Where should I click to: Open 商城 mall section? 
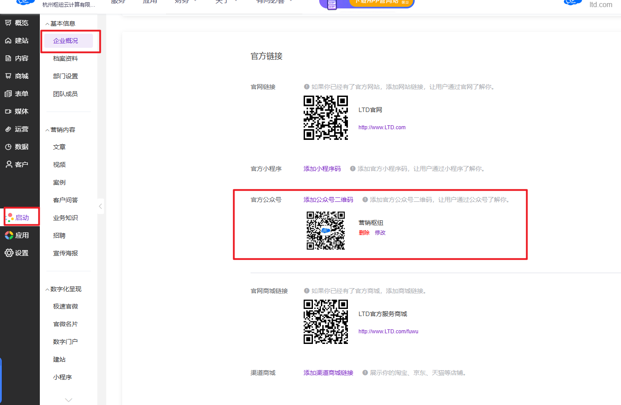point(17,76)
